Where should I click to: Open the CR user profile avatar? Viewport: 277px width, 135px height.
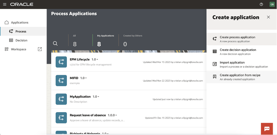coord(272,4)
